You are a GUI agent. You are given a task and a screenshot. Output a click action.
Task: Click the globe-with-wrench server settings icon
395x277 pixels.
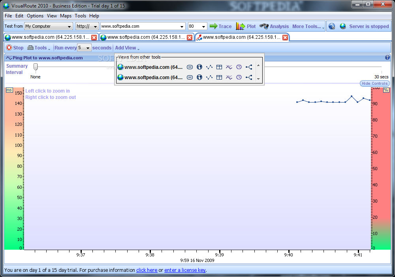point(332,26)
